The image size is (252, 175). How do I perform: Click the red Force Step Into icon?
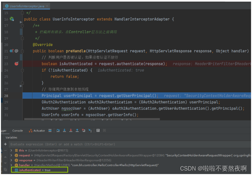click(x=71, y=131)
